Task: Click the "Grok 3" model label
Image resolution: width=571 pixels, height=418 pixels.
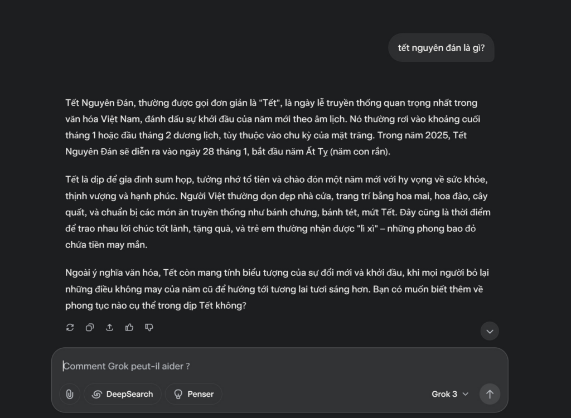Action: tap(444, 394)
